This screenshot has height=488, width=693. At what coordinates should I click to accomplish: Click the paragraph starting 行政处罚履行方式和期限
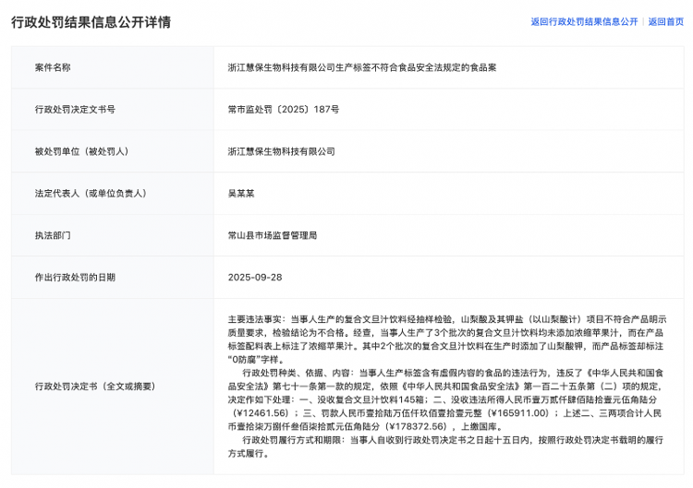tap(445, 446)
